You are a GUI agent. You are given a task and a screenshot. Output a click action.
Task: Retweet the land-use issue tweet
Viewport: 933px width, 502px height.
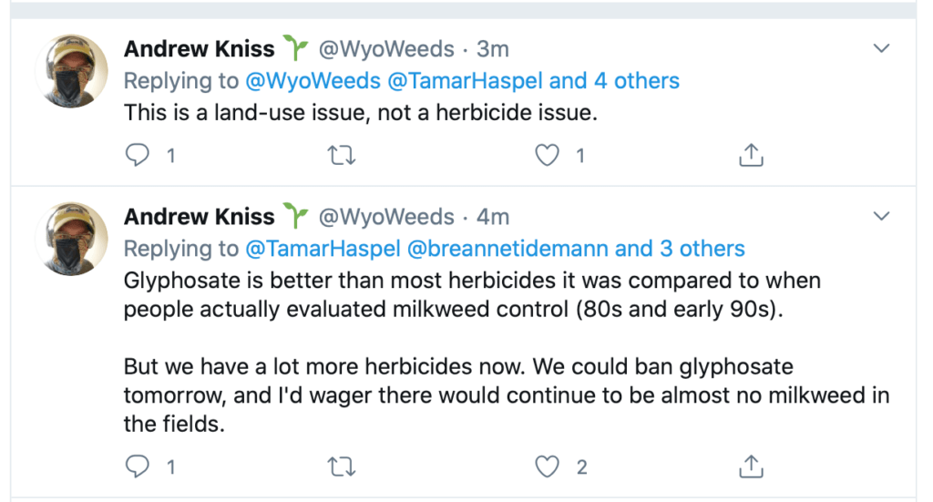tap(341, 157)
